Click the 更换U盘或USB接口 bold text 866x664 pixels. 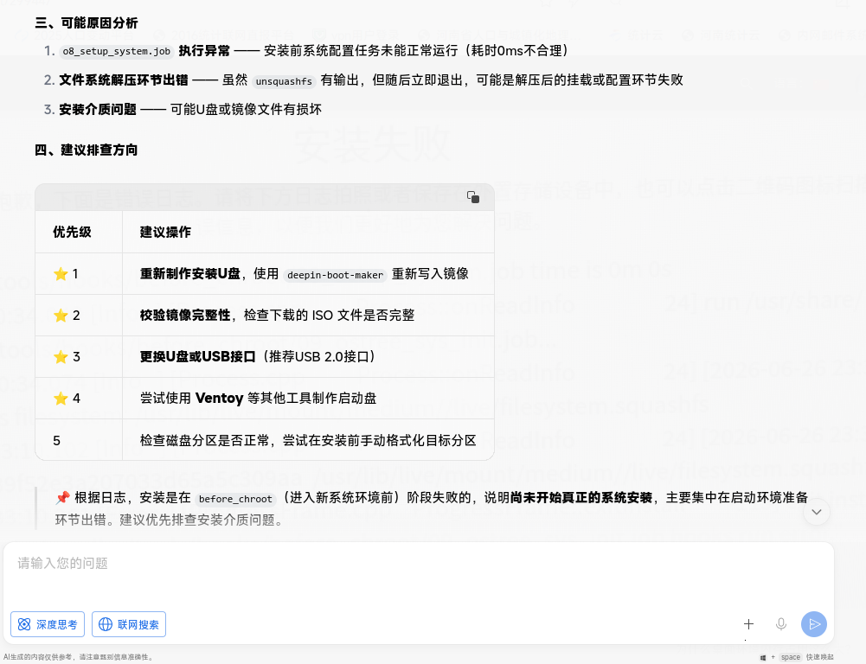click(198, 356)
